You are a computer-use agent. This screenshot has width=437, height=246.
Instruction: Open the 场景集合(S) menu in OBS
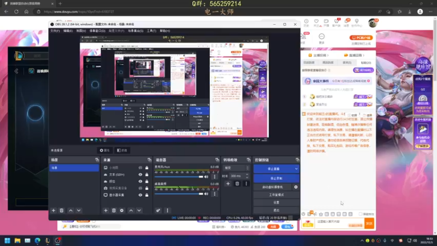coord(135,31)
